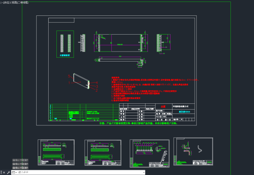Select the green parts list table
This screenshot has height=175, width=254.
84,112
